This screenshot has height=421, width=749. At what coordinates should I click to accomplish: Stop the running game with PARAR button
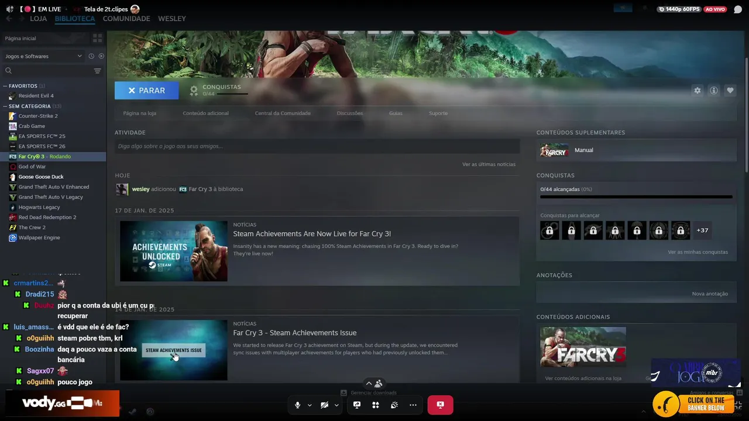pyautogui.click(x=146, y=91)
